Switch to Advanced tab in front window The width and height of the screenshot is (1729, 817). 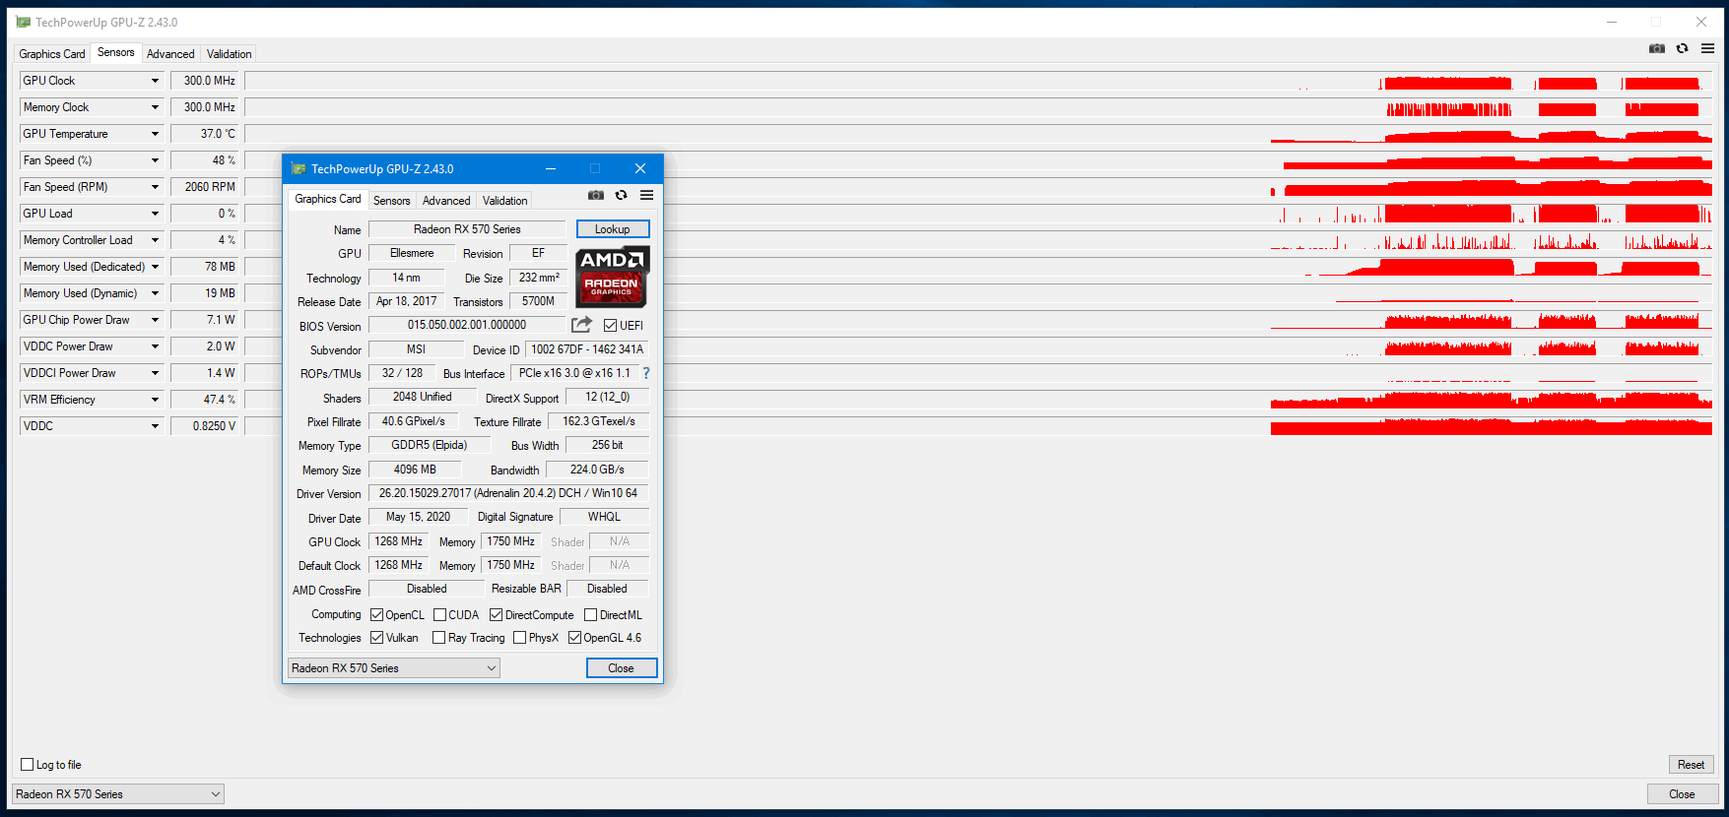point(446,201)
